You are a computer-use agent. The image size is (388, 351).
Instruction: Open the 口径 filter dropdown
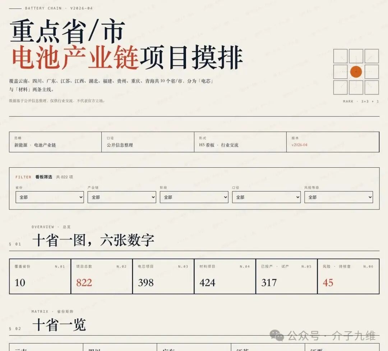pyautogui.click(x=266, y=197)
